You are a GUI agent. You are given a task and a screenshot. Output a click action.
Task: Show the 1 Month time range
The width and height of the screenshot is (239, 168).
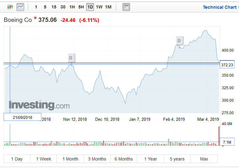tap(70, 159)
